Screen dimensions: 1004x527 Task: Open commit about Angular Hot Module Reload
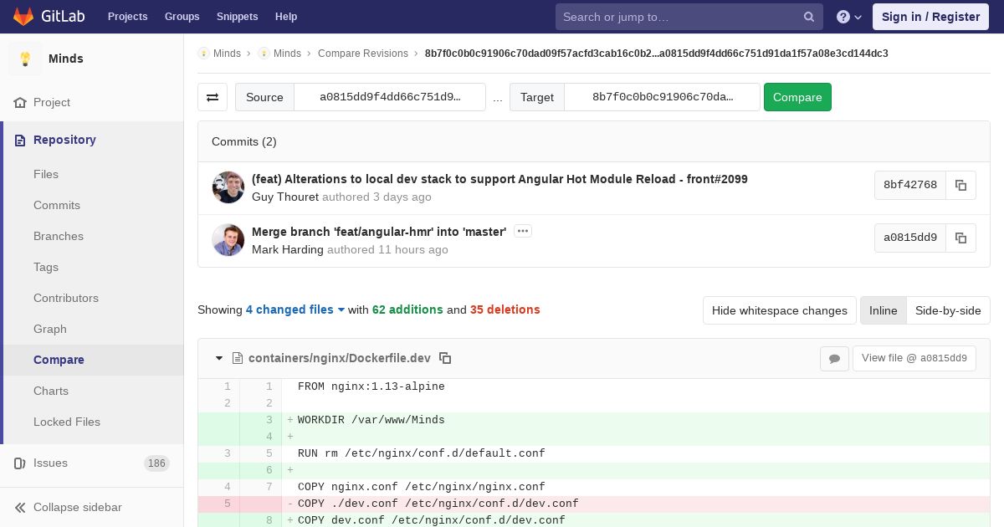(499, 179)
